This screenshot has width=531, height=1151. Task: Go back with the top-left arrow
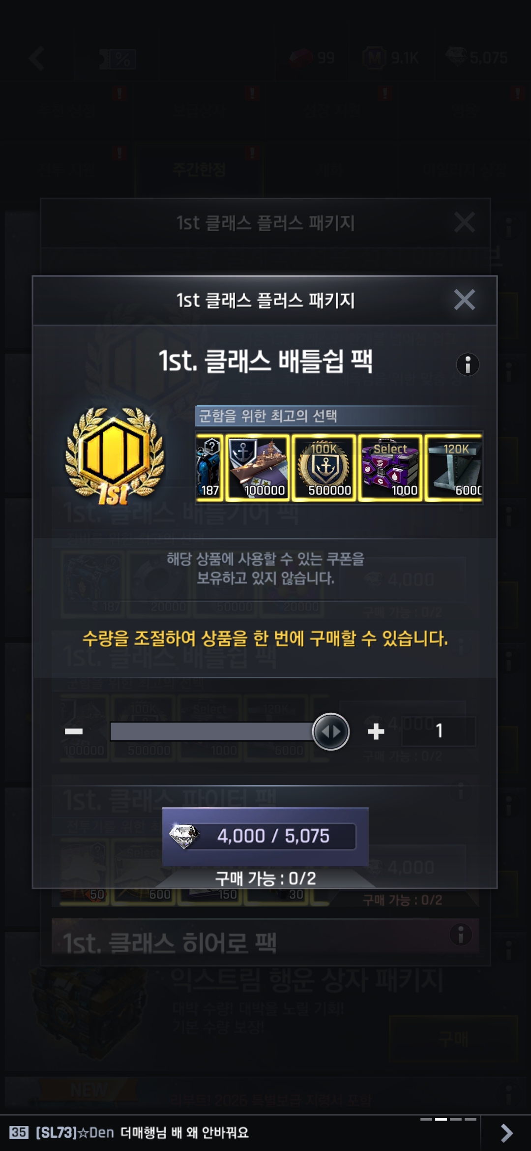tap(37, 59)
